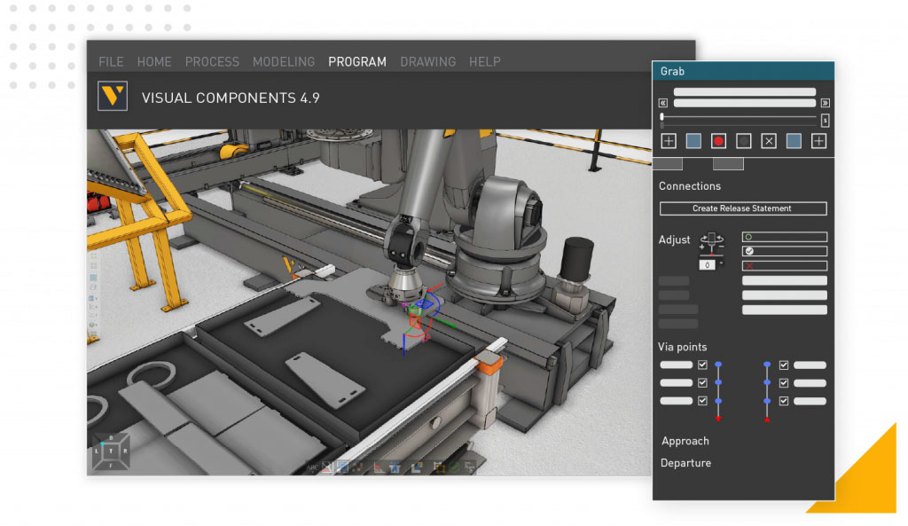This screenshot has width=908, height=526.
Task: Click the red record button in Grab panel
Action: click(x=718, y=141)
